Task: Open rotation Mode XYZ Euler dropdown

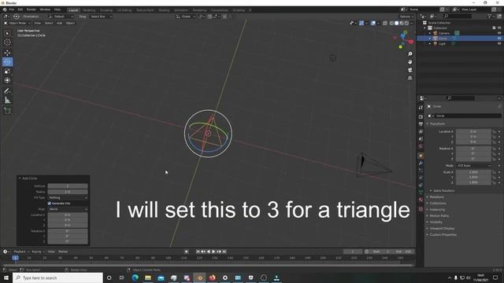Action: point(474,166)
